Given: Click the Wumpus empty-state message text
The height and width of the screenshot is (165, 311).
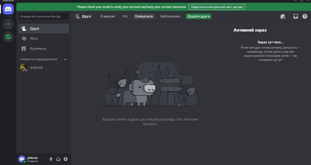Looking at the screenshot, I should (150, 122).
